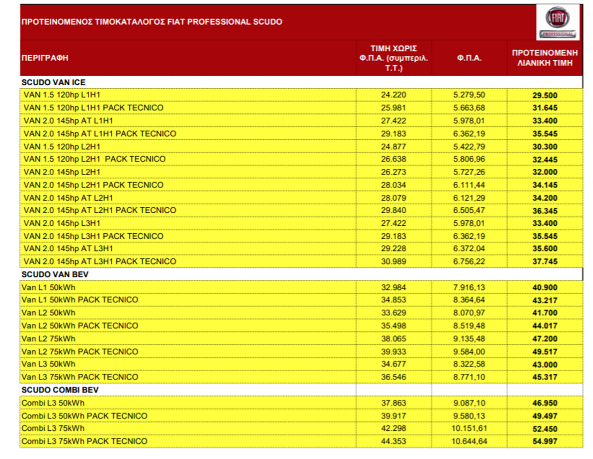Select the SCUDO COMBI BEV section heading
Image resolution: width=593 pixels, height=459 pixels.
pyautogui.click(x=60, y=390)
